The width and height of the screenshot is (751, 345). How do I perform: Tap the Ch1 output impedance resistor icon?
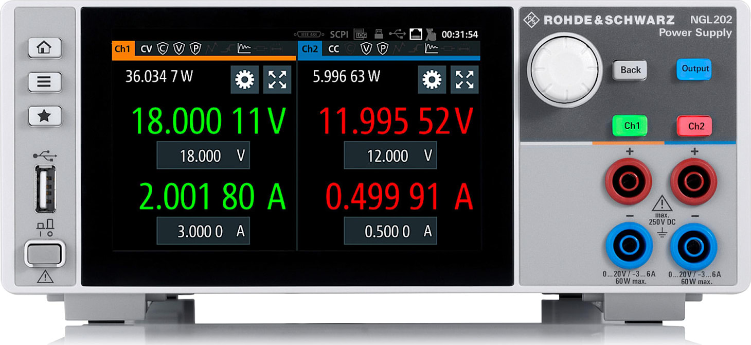coord(260,49)
